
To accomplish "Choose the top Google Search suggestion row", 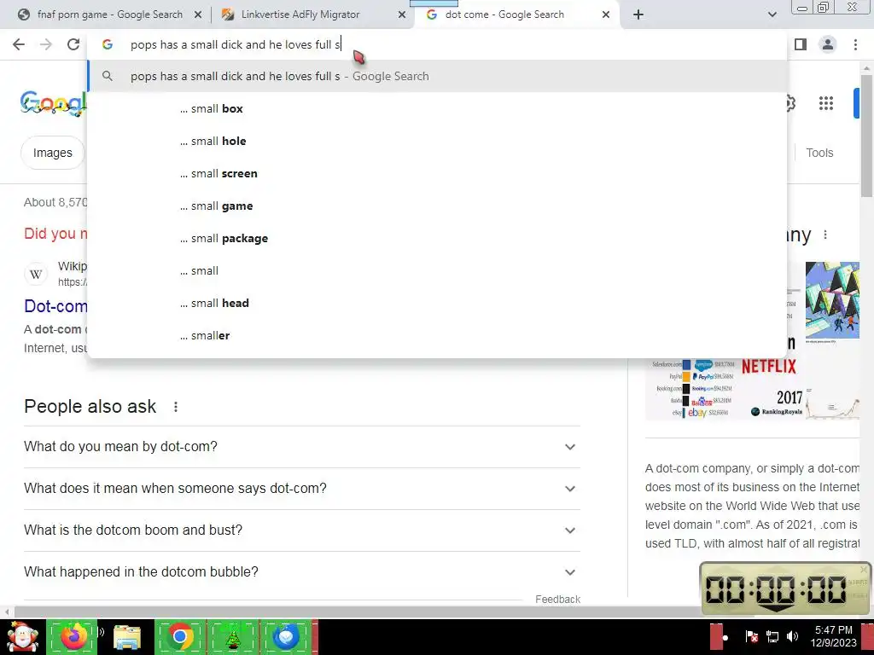I will pyautogui.click(x=437, y=76).
